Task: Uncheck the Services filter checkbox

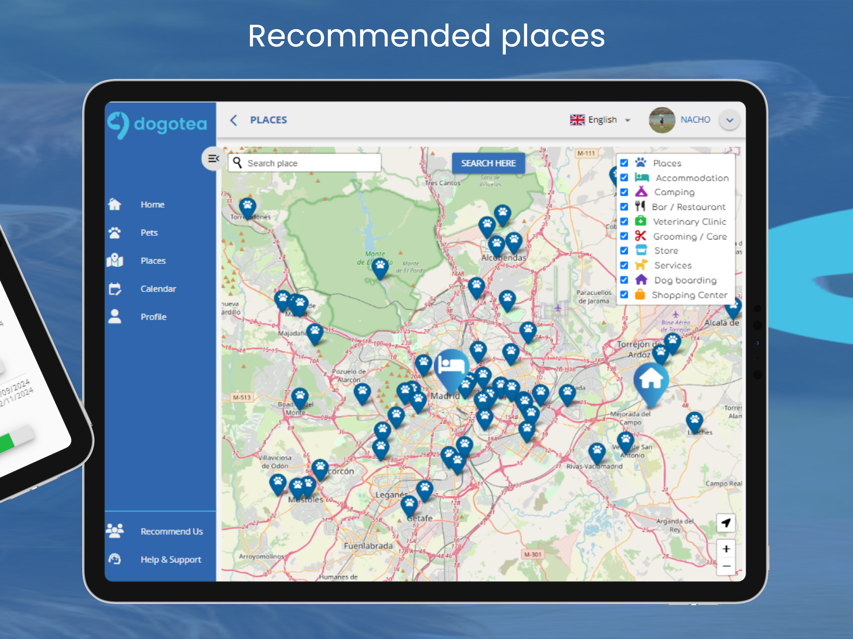Action: [624, 265]
